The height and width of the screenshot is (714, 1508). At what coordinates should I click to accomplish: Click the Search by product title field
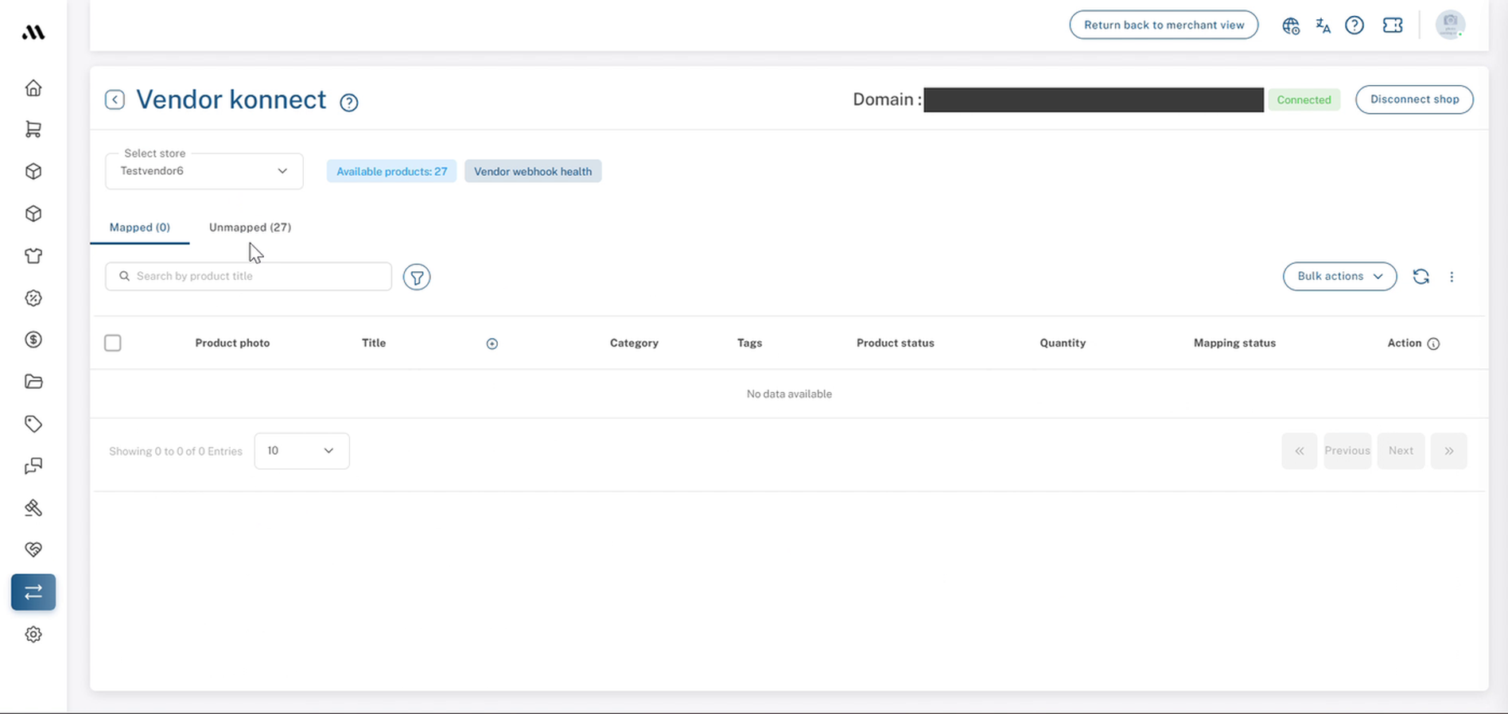pos(248,277)
